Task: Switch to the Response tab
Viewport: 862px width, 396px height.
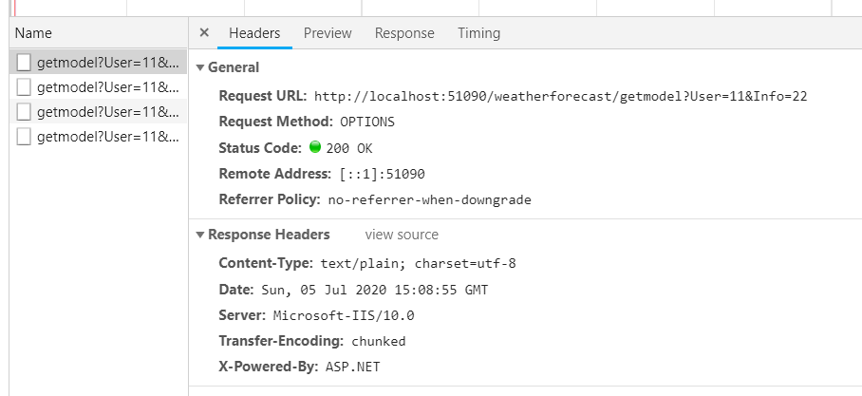Action: pyautogui.click(x=404, y=33)
